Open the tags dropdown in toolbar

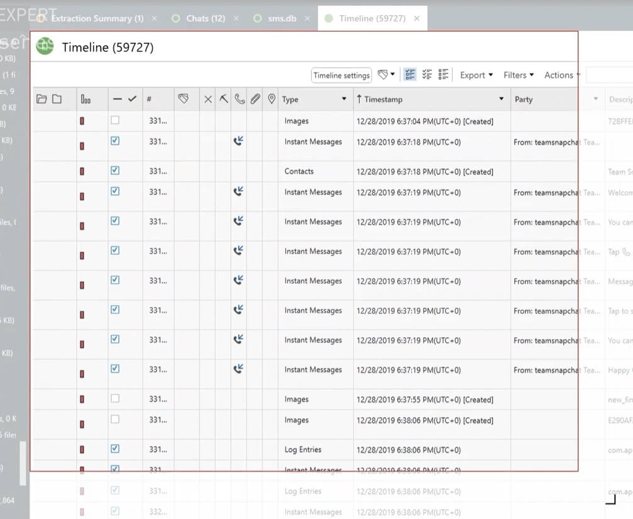[387, 75]
